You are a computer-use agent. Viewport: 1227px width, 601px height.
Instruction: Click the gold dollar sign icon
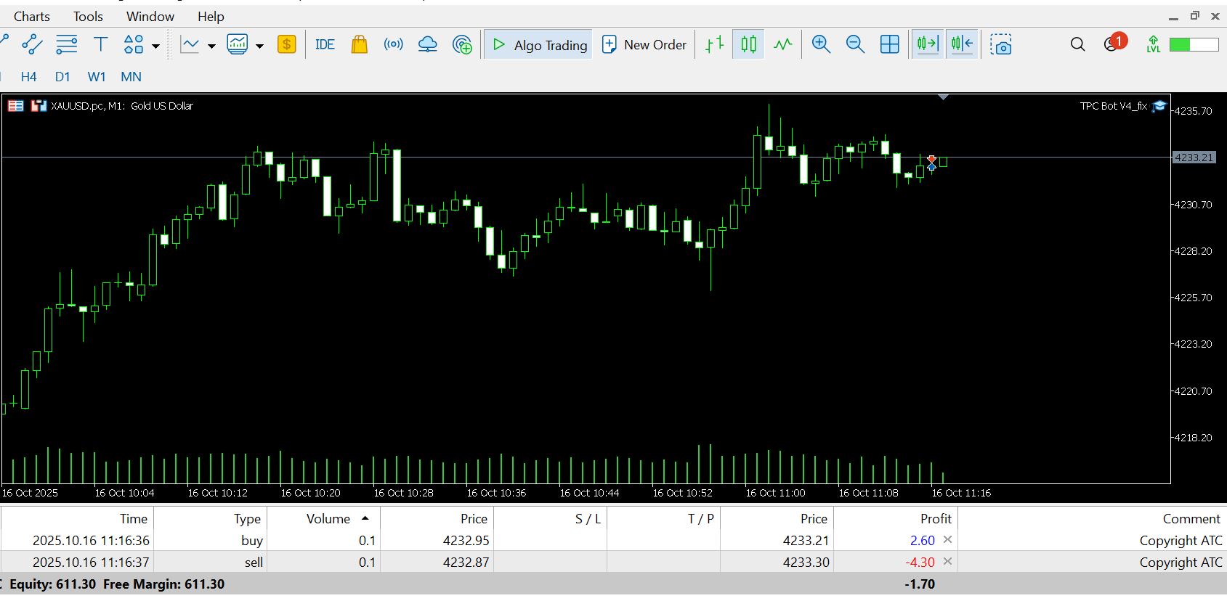(287, 45)
